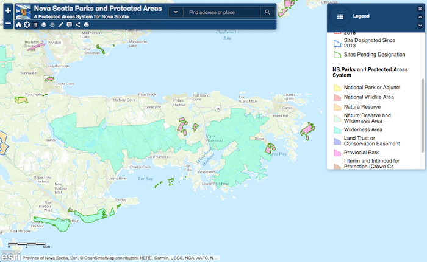427x262 pixels.
Task: Select the pencil draw tool
Action: [61, 25]
